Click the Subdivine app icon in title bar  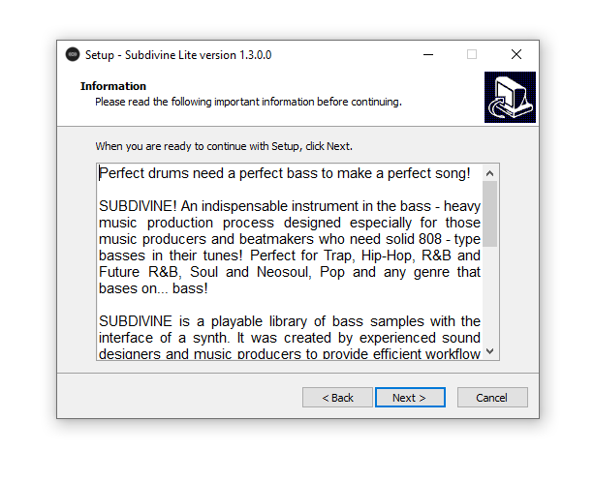click(73, 54)
